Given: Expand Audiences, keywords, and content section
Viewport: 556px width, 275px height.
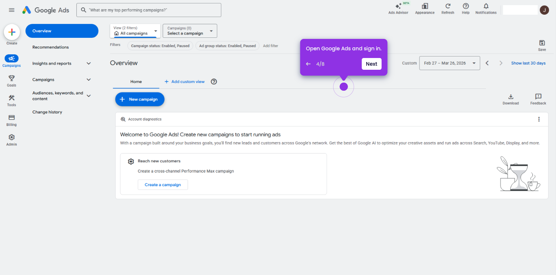Looking at the screenshot, I should click(88, 96).
